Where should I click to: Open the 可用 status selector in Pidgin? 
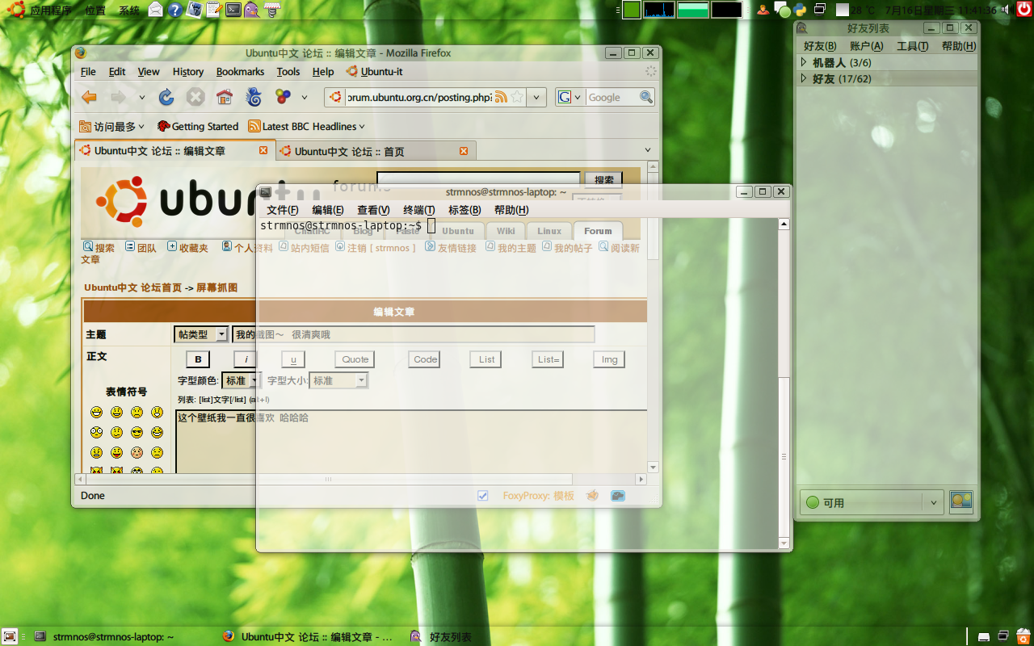[872, 502]
